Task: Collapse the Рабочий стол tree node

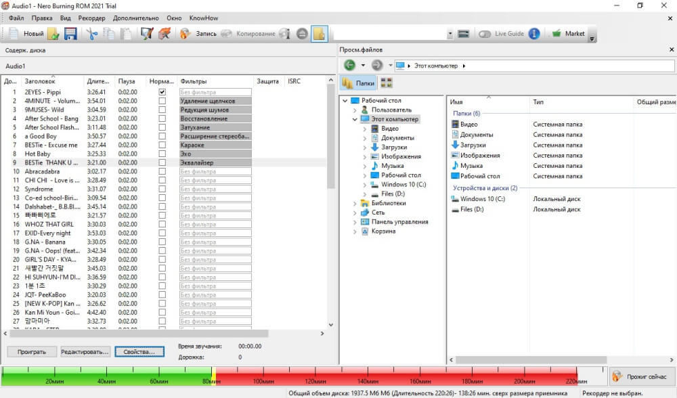Action: point(345,101)
